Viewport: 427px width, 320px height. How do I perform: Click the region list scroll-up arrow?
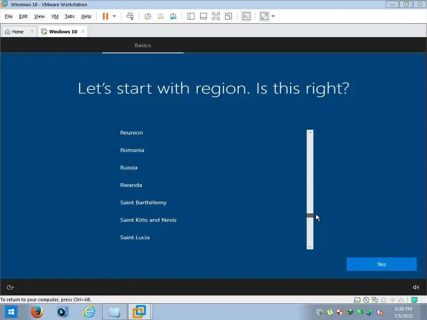310,132
